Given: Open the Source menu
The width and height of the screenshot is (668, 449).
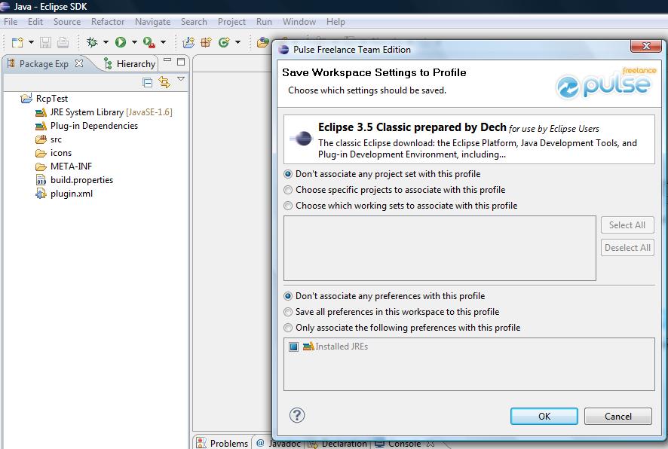Looking at the screenshot, I should (67, 22).
